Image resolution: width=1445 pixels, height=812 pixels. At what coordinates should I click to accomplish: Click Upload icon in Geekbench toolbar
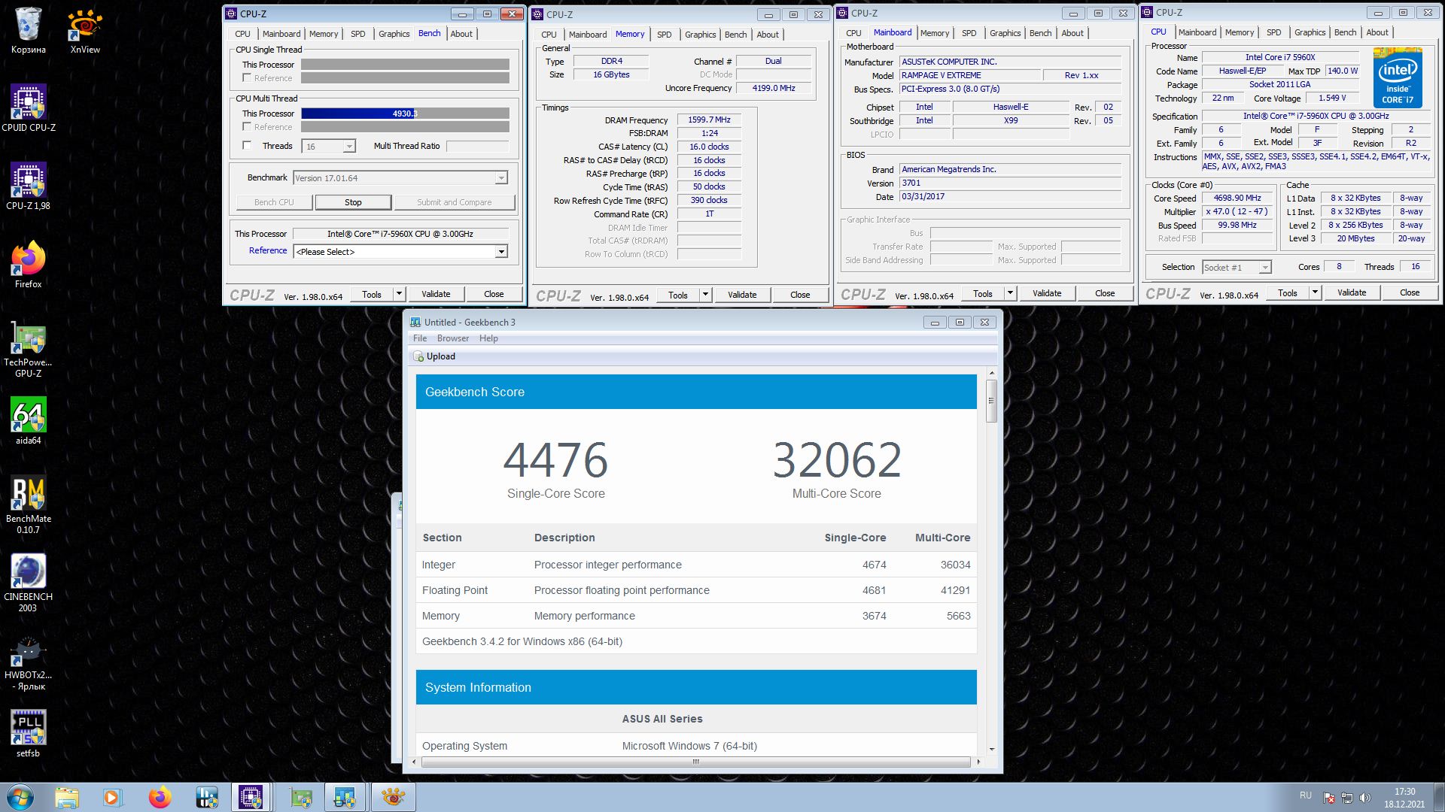(419, 356)
